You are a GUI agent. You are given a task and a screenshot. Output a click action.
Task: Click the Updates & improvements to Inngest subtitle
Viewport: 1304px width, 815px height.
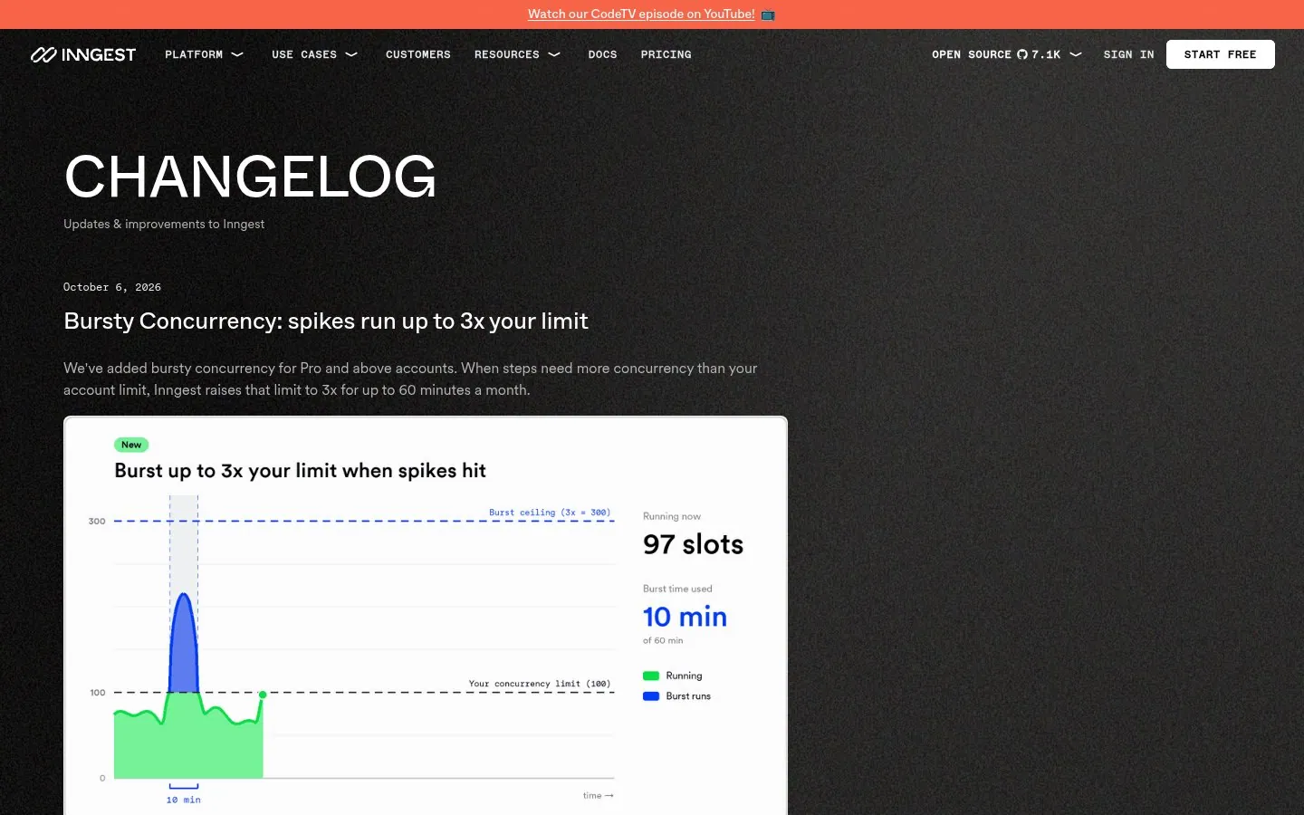[x=164, y=224]
